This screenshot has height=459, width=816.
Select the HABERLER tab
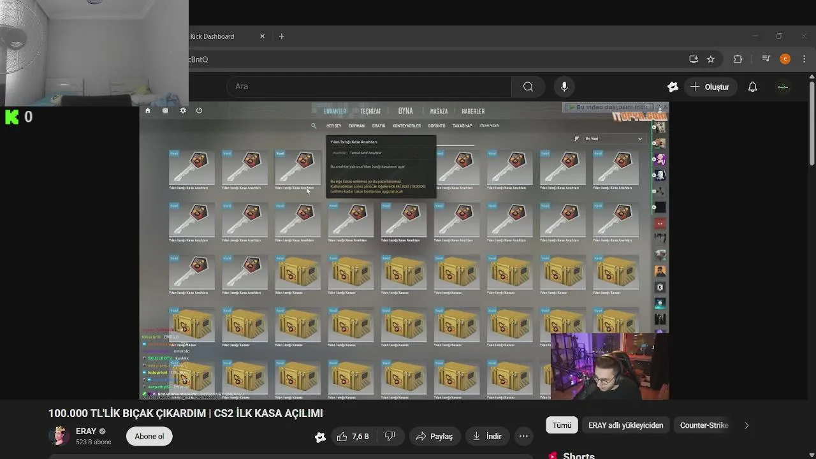[473, 111]
